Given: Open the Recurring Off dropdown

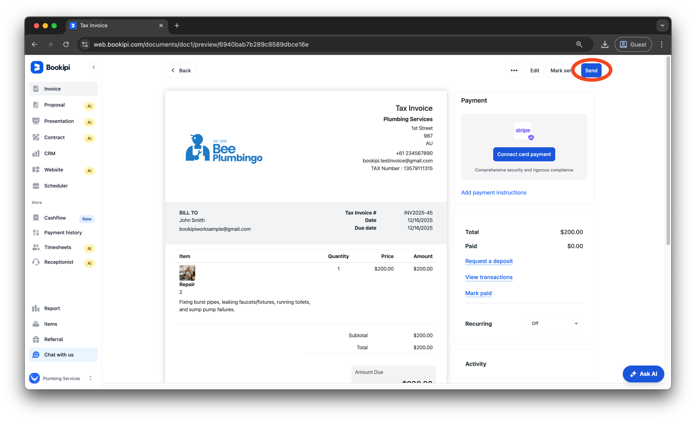Looking at the screenshot, I should tap(555, 324).
